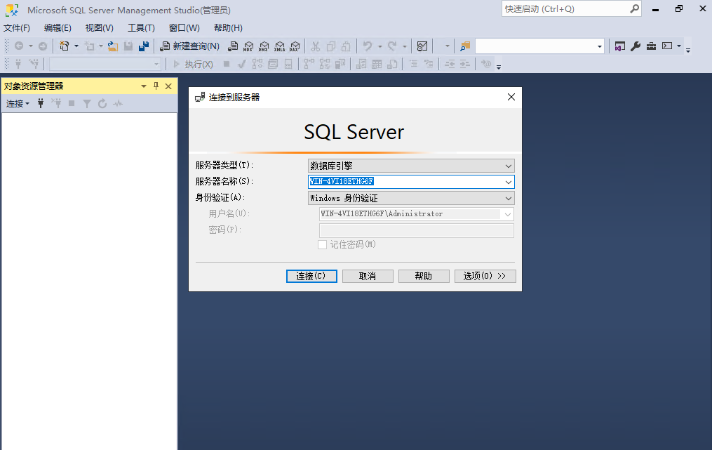The width and height of the screenshot is (712, 450).
Task: Click the Connect plug icon in Object Explorer
Action: point(41,104)
